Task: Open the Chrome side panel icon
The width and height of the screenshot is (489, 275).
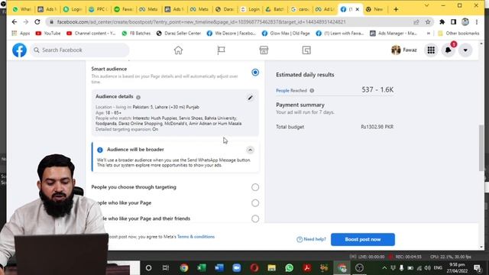Action: (453, 22)
